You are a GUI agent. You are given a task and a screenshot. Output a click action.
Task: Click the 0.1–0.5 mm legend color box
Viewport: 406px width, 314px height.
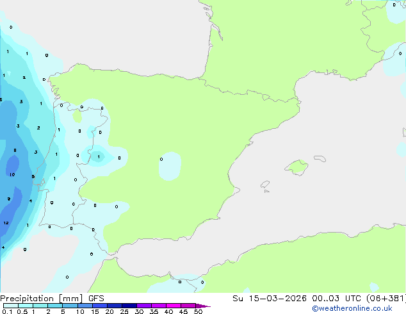point(11,306)
